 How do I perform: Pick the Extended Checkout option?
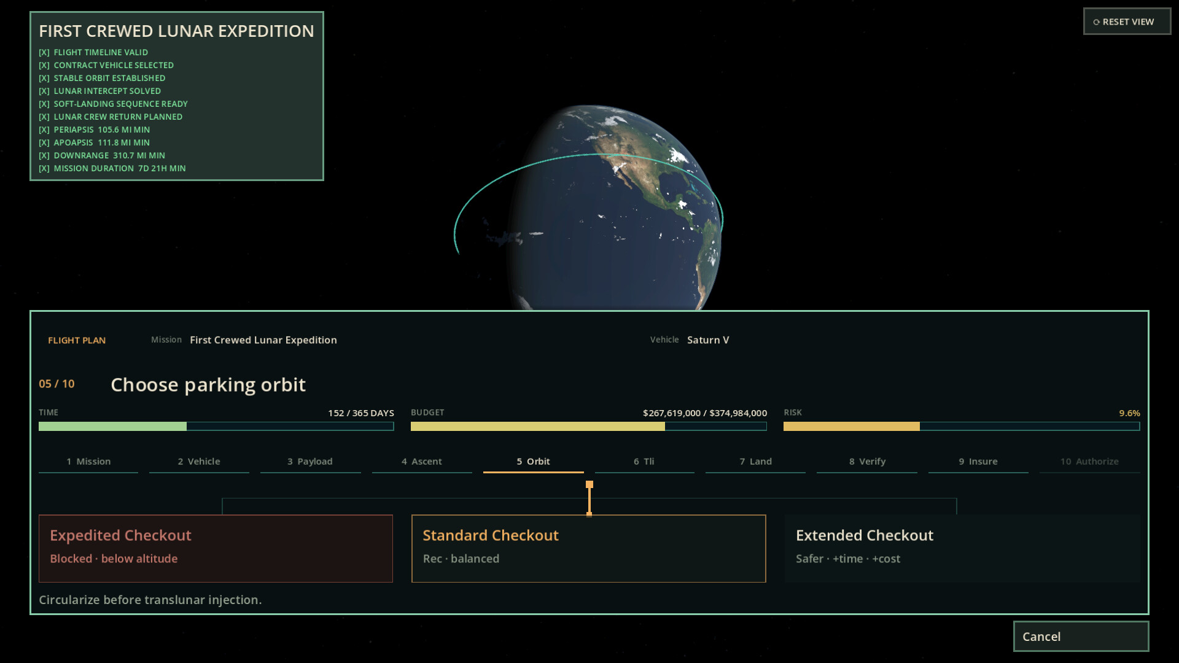pyautogui.click(x=962, y=548)
